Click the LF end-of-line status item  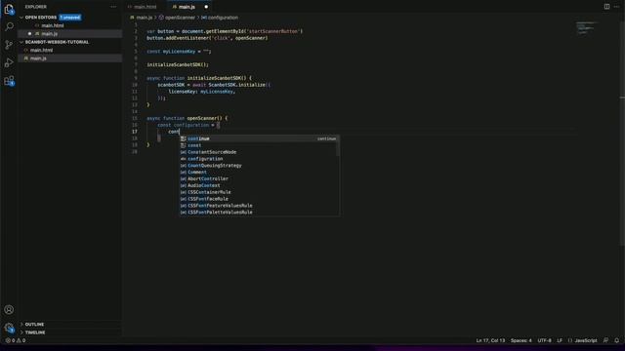[x=560, y=340]
